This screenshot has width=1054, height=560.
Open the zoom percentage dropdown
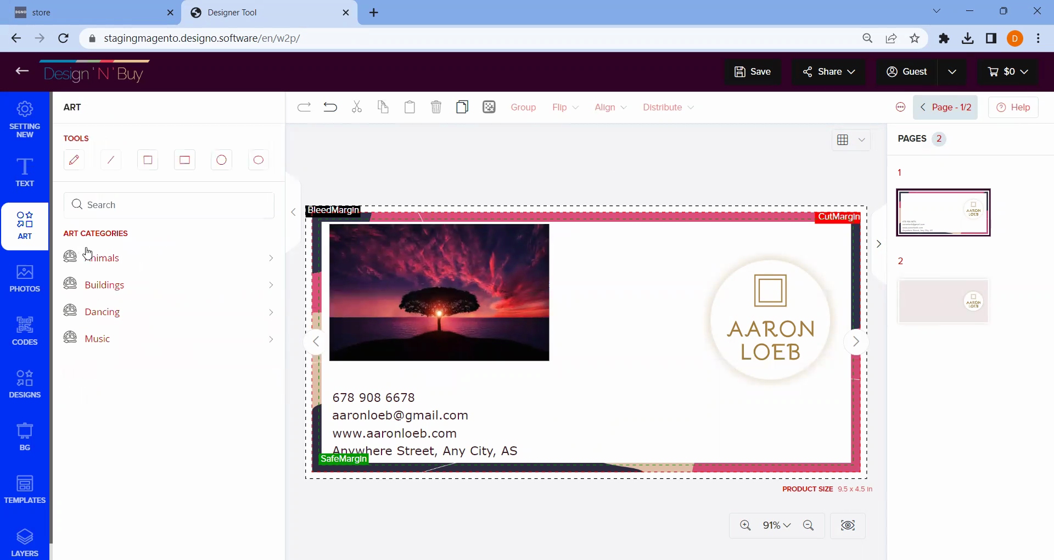point(776,525)
